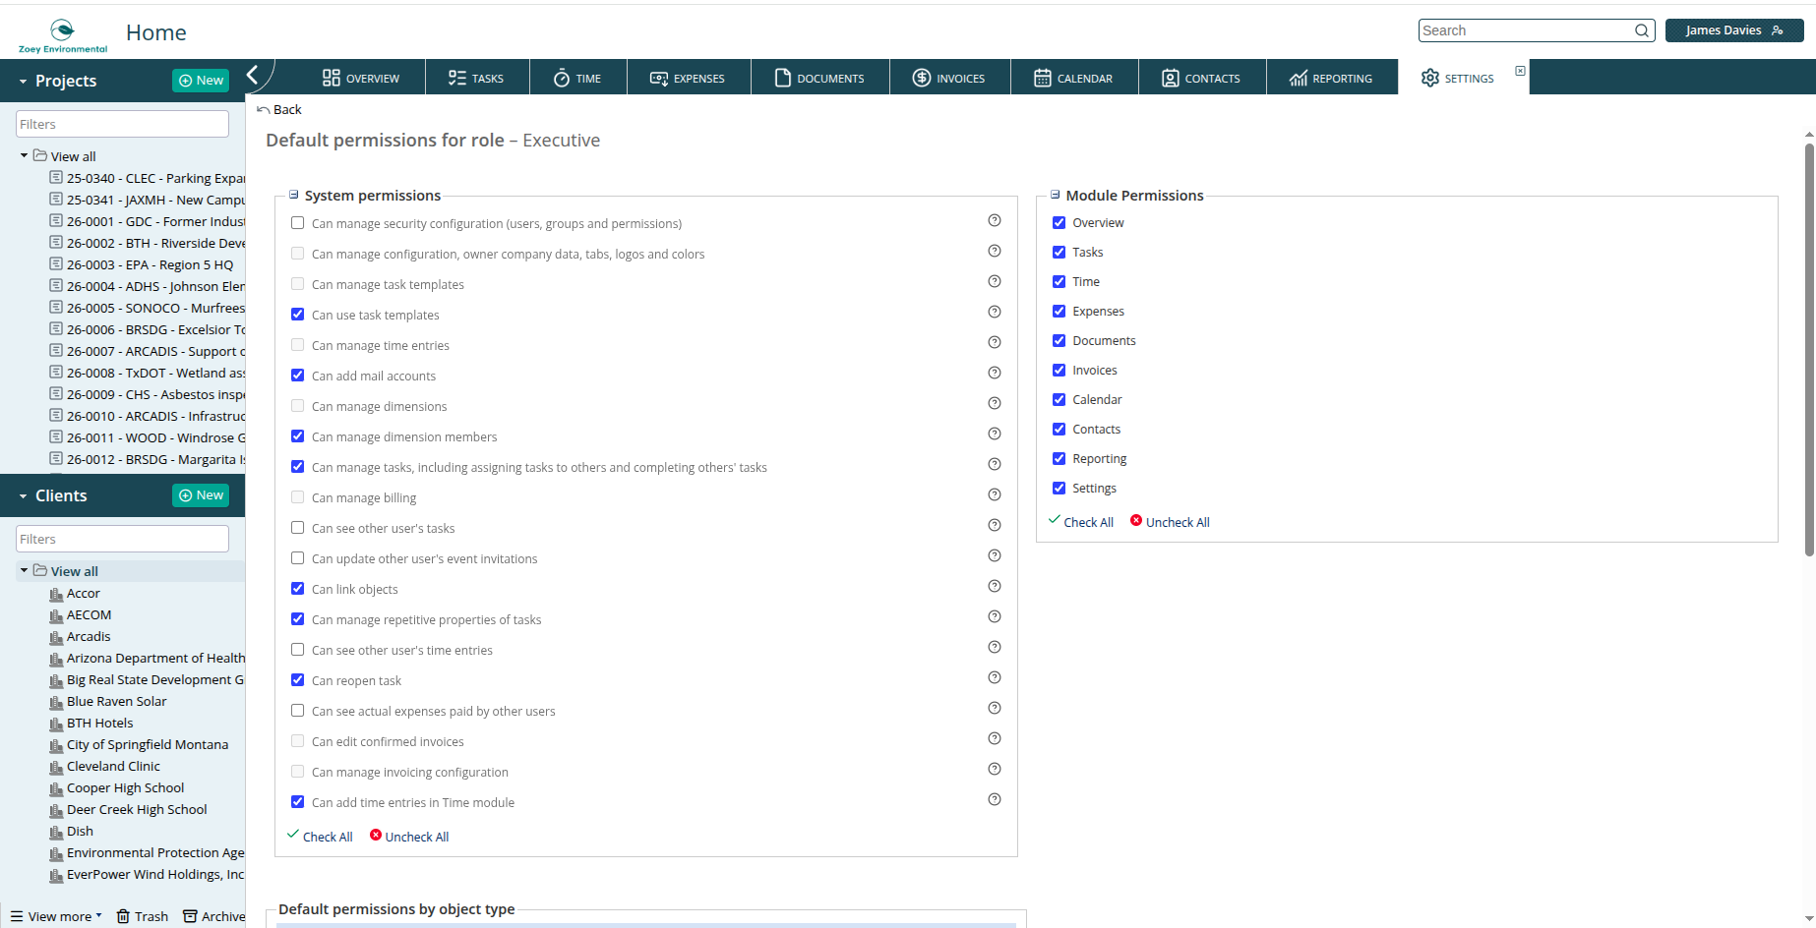Screen dimensions: 1816x928
Task: Collapse the Clients panel header
Action: point(23,496)
